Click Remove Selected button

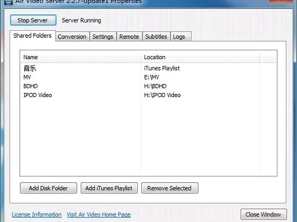point(170,188)
